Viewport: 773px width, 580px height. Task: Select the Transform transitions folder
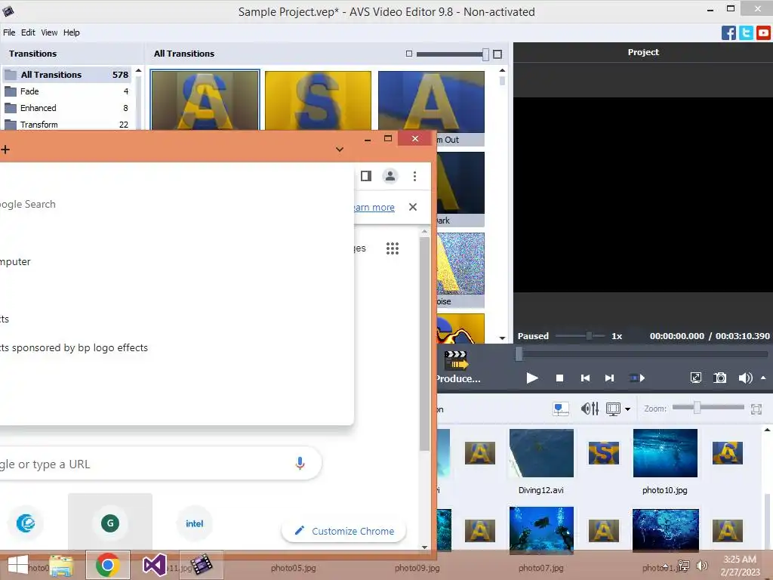pos(67,125)
